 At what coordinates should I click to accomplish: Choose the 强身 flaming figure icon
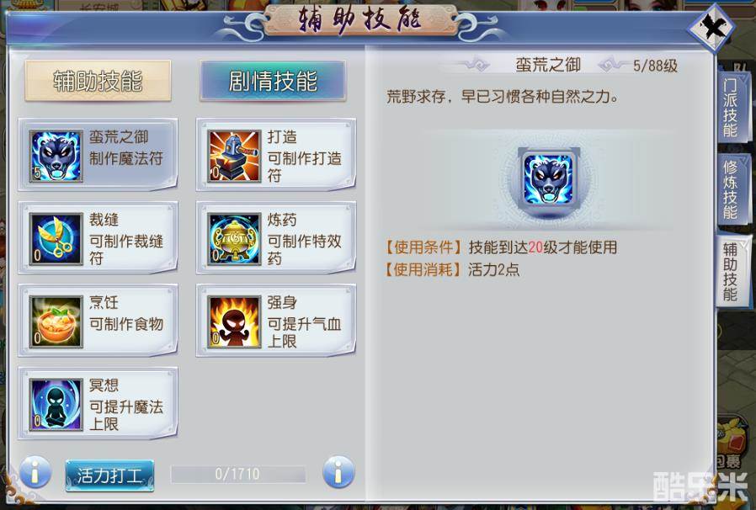(x=234, y=321)
